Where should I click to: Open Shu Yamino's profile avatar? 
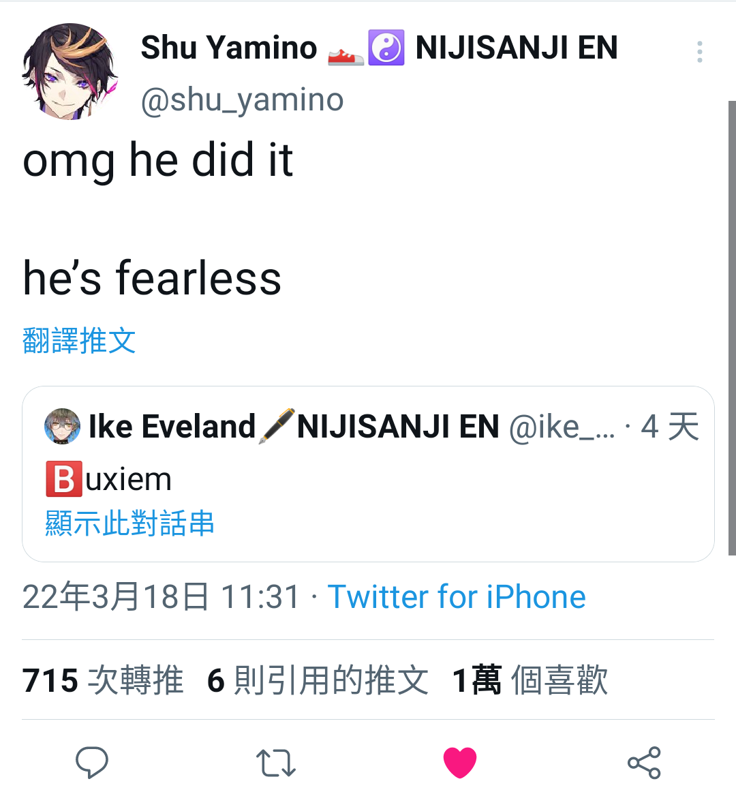[x=70, y=71]
